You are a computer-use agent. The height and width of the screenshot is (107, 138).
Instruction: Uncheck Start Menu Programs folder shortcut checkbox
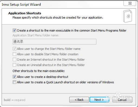click(x=14, y=30)
